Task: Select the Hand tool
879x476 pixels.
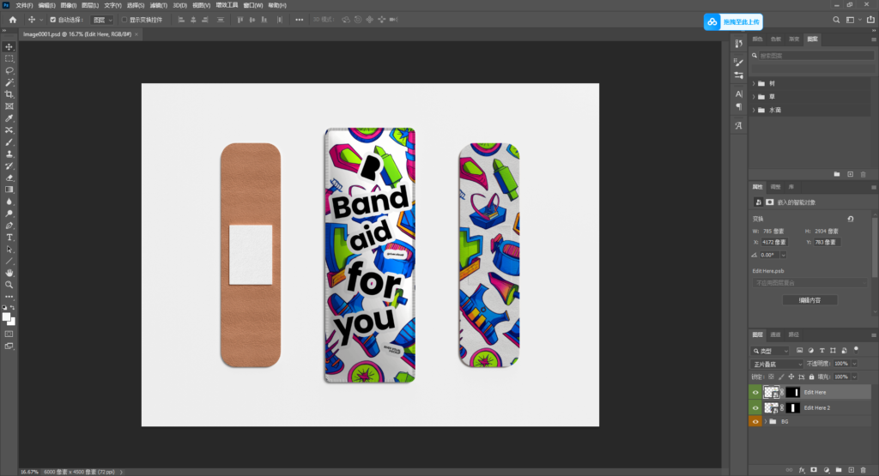Action: (9, 273)
